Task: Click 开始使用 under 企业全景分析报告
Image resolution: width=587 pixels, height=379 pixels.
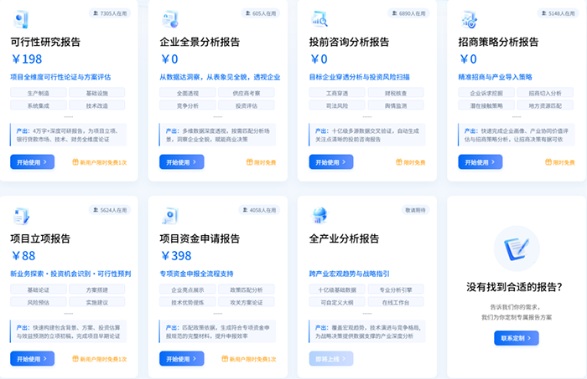Action: click(x=182, y=162)
